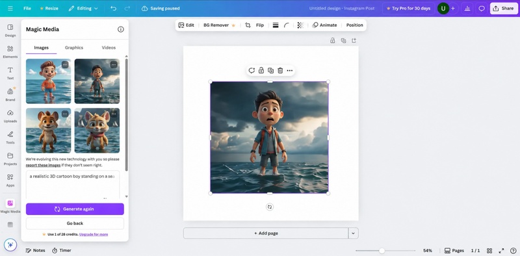Open the Upgrade for more link
Viewport: 520px width, 256px height.
coord(94,235)
